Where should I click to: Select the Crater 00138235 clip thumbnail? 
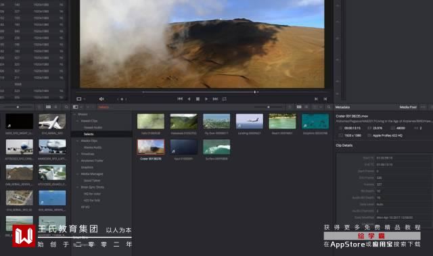tap(151, 147)
